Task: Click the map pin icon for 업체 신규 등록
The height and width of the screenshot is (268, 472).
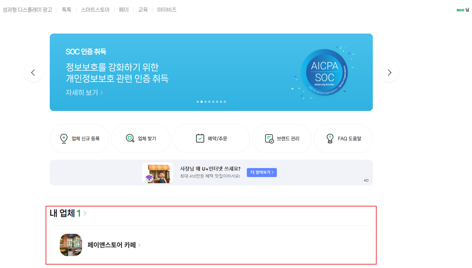Action: 64,138
